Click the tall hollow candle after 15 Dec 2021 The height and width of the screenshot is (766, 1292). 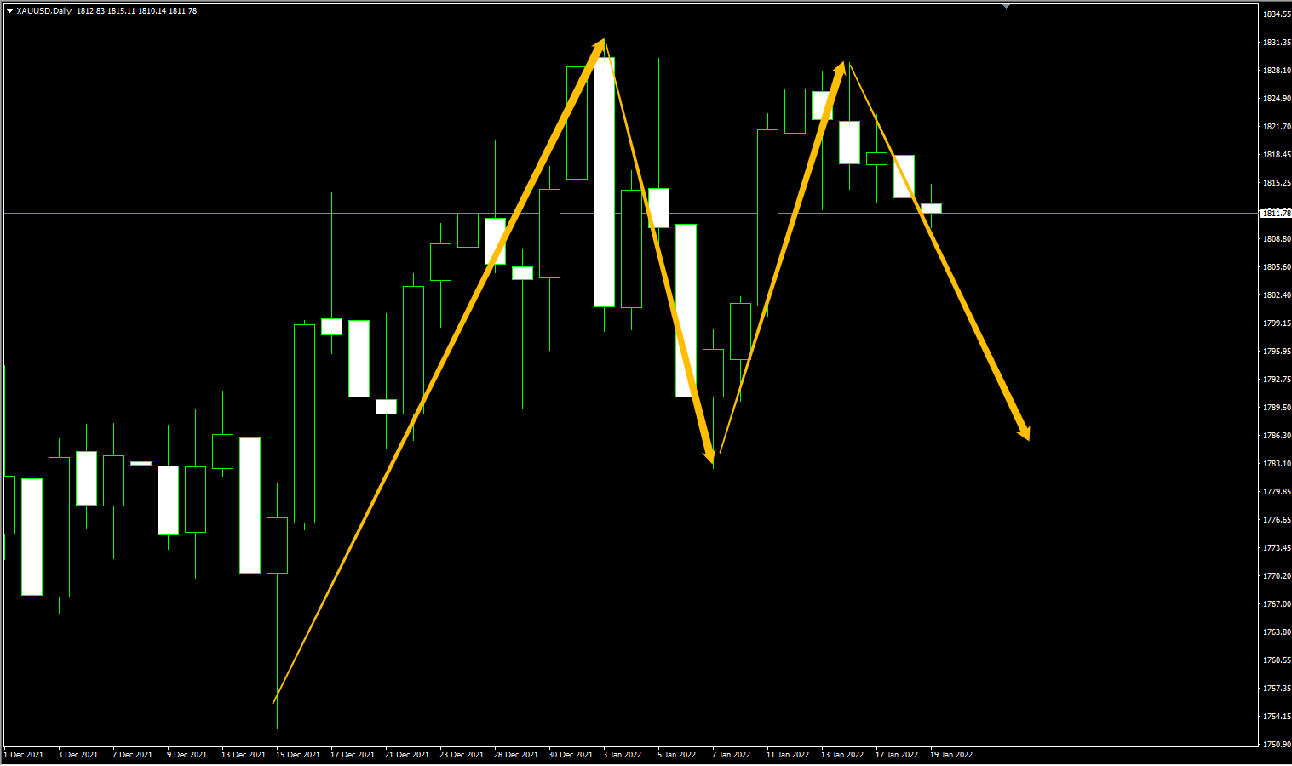304,423
